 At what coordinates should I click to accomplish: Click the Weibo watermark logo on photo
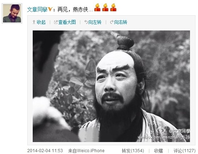[x=161, y=130]
